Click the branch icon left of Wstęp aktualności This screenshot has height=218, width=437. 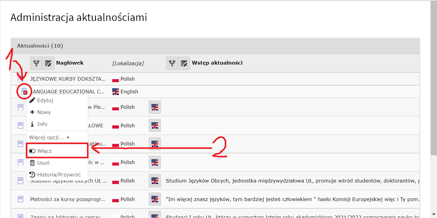[x=172, y=63]
